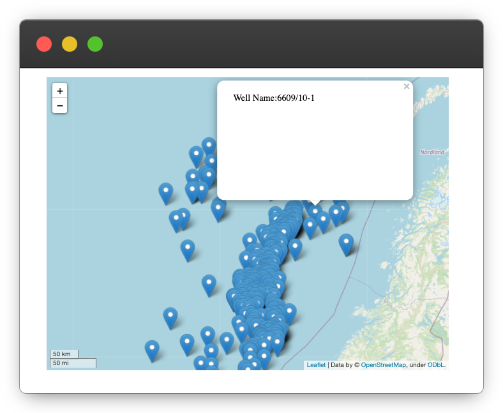The width and height of the screenshot is (503, 413).
Task: Click the northernmost well marker left of popup
Action: coord(209,146)
